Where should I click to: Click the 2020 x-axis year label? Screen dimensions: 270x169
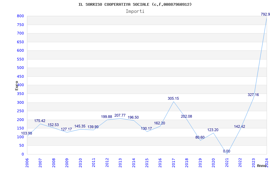[x=214, y=163]
